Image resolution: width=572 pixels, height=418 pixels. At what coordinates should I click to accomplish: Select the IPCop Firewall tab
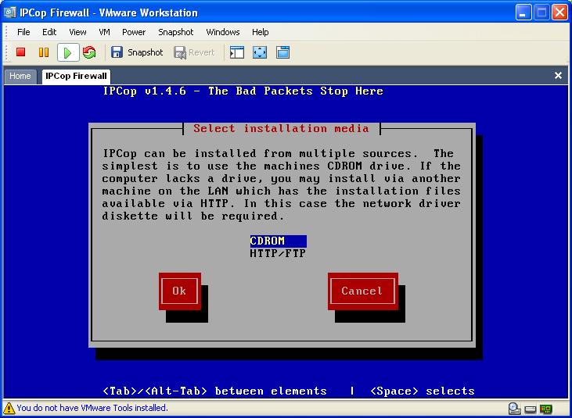pyautogui.click(x=76, y=76)
